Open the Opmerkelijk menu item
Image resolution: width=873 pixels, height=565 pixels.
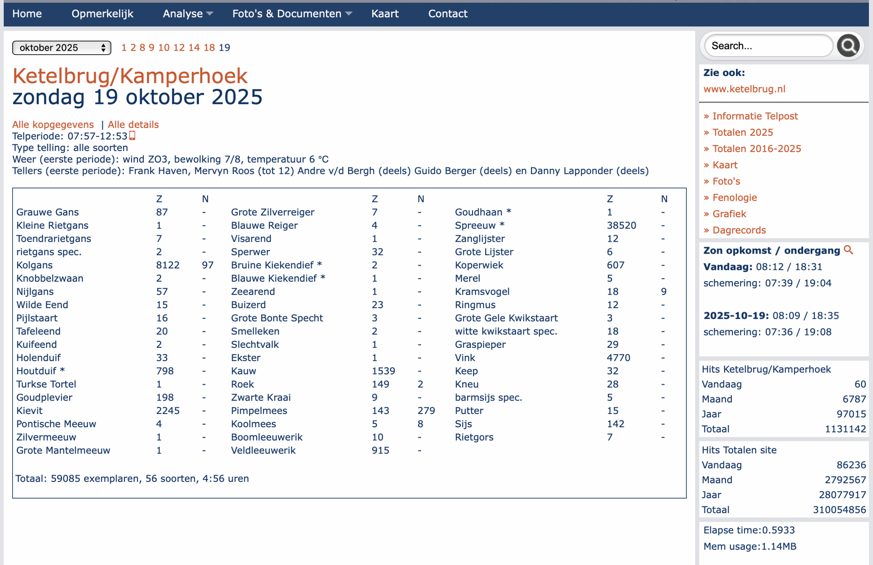coord(102,14)
